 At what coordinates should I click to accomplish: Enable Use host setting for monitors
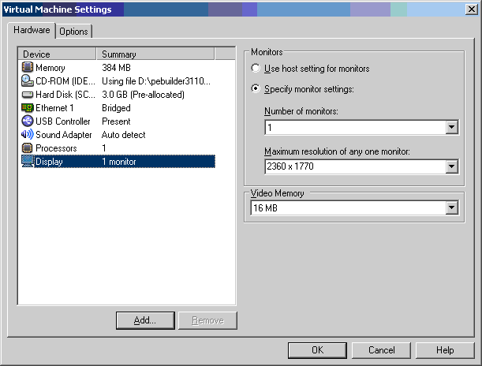[x=256, y=69]
